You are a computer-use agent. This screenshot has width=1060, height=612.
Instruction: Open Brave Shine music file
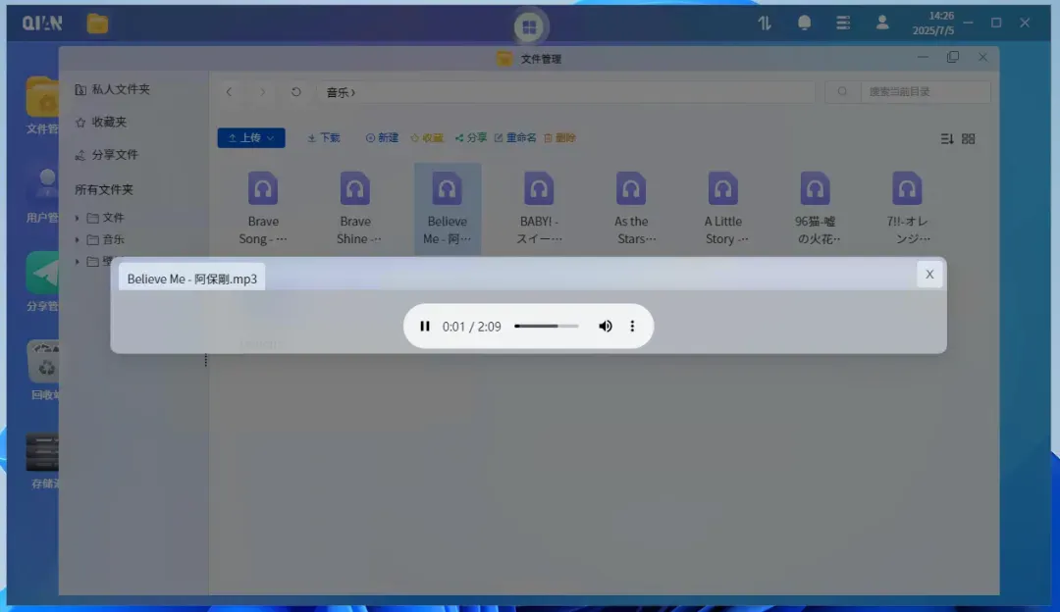click(355, 208)
